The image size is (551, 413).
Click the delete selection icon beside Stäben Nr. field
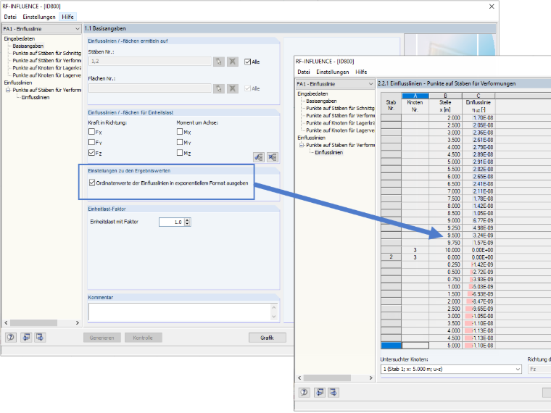coord(232,62)
